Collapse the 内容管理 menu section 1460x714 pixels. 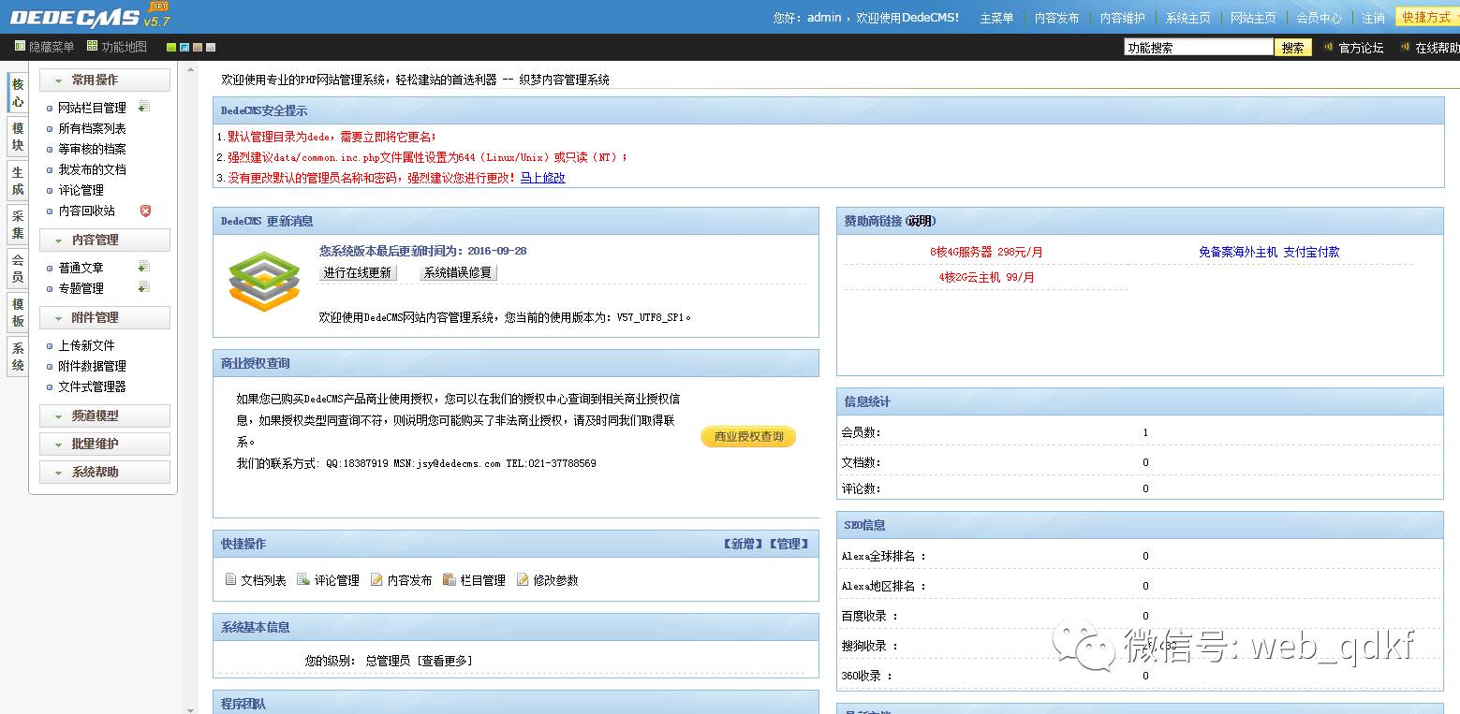[105, 240]
